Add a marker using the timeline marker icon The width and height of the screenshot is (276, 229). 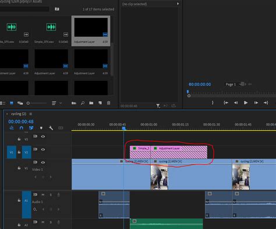click(41, 128)
